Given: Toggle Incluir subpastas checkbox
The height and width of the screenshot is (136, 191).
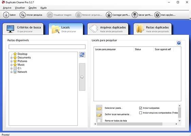Looking at the screenshot, I should tap(141, 108).
